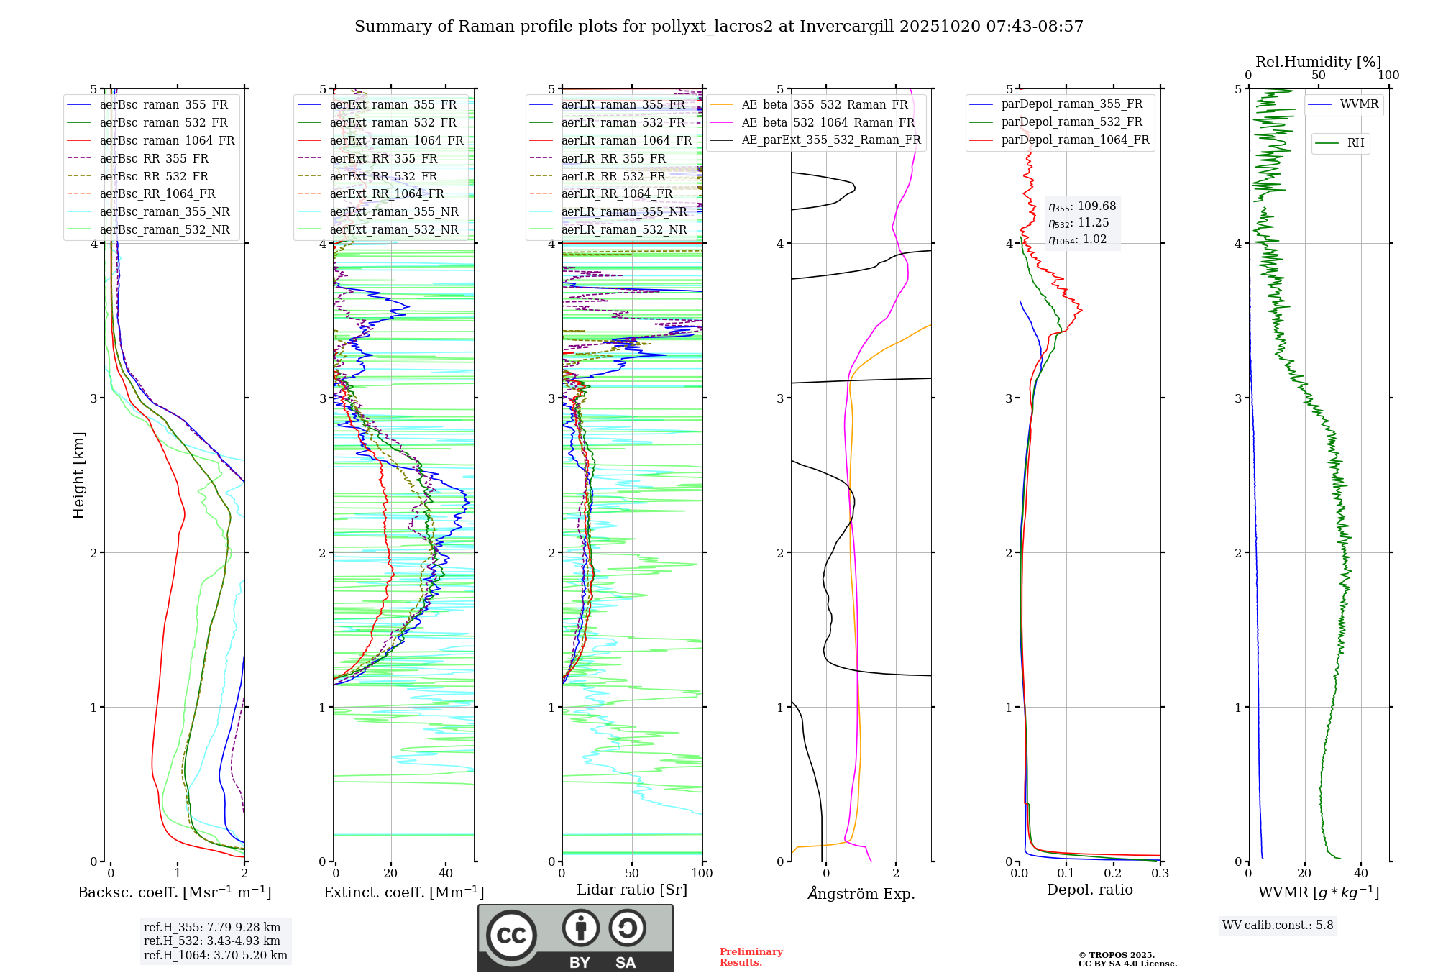Select AE_beta_532_1064_Raman_FR in legend
Screen dimensions: 1438x978
pos(828,123)
